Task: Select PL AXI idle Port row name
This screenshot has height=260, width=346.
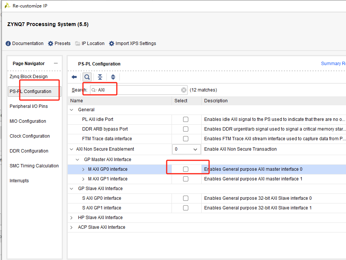Action: pyautogui.click(x=97, y=119)
